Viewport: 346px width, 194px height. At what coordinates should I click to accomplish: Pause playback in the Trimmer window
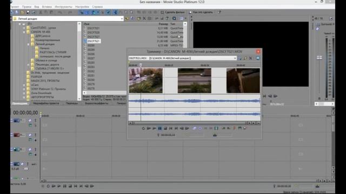coord(160,128)
